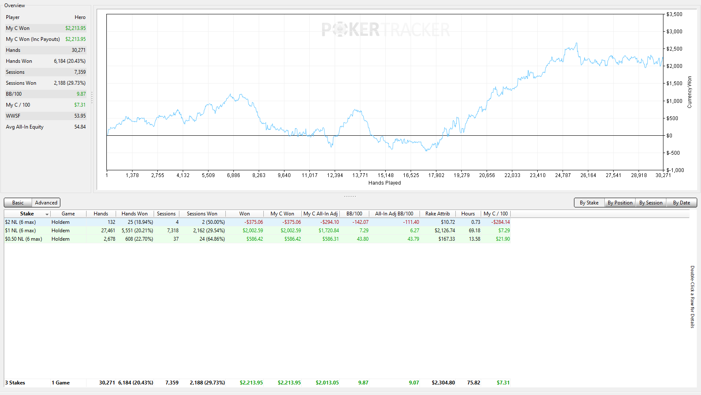Click the $21.90 My C / 100 cell
Image resolution: width=701 pixels, height=395 pixels.
(x=503, y=239)
